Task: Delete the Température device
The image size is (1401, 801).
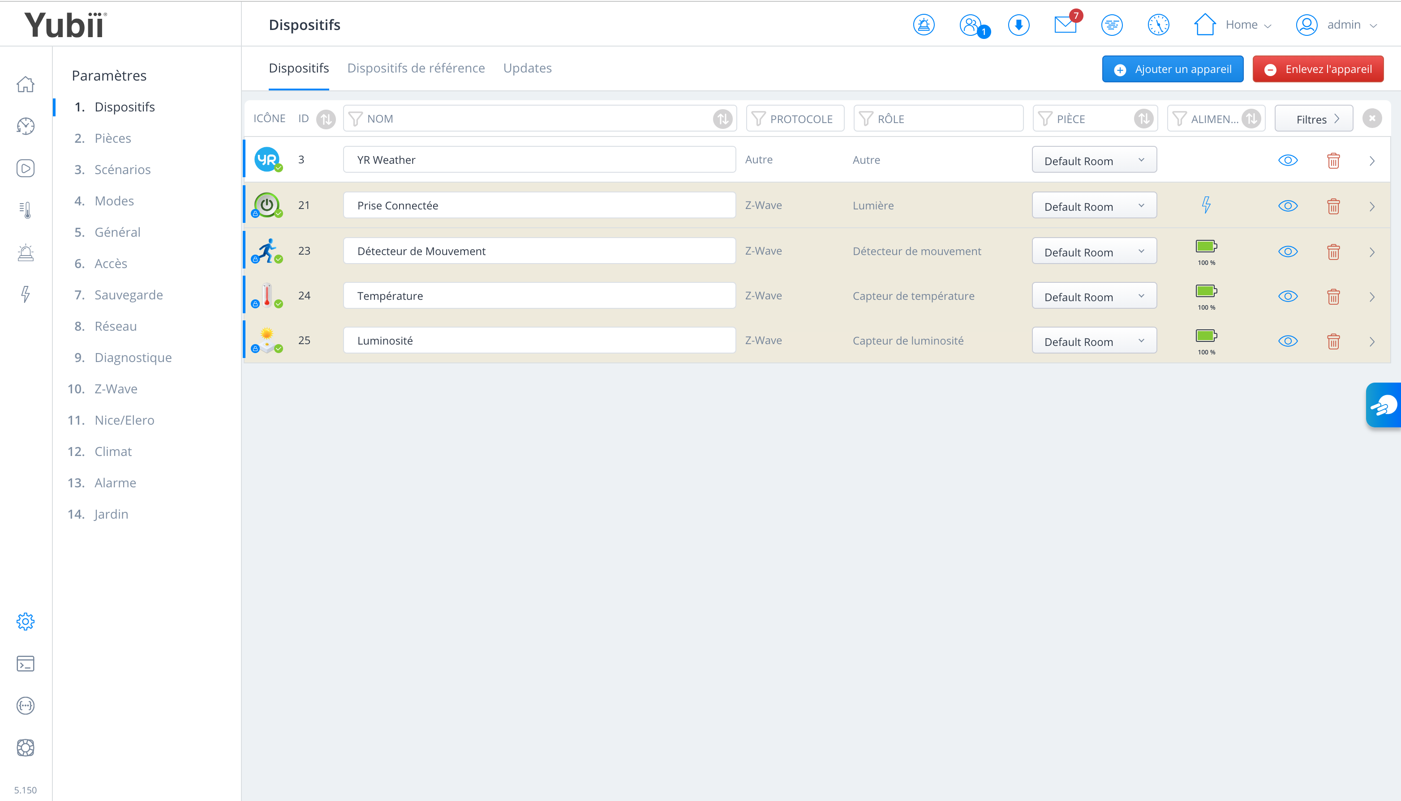Action: click(1333, 297)
